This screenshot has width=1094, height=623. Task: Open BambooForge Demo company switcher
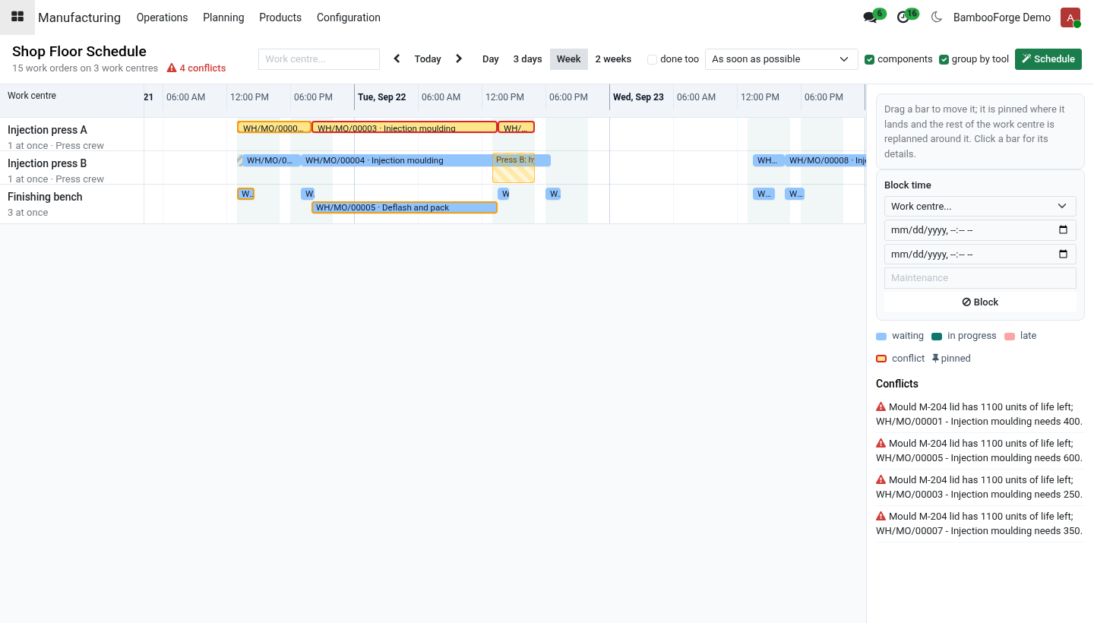tap(1002, 17)
